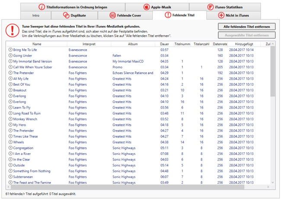Click Alle fehlenden Titel entfernen button
This screenshot has height=199, width=281.
click(246, 27)
